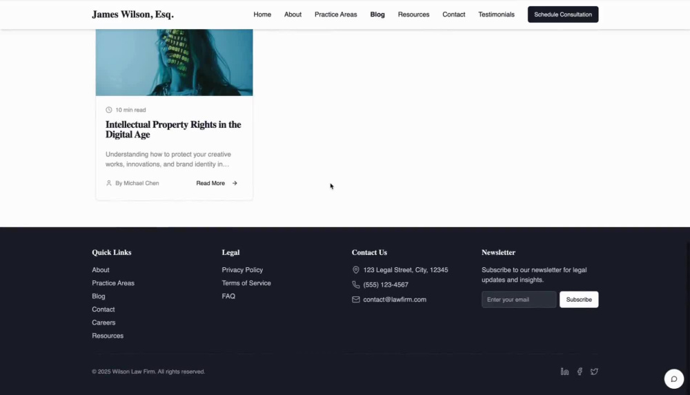Open Contact in the top navigation

pyautogui.click(x=454, y=15)
